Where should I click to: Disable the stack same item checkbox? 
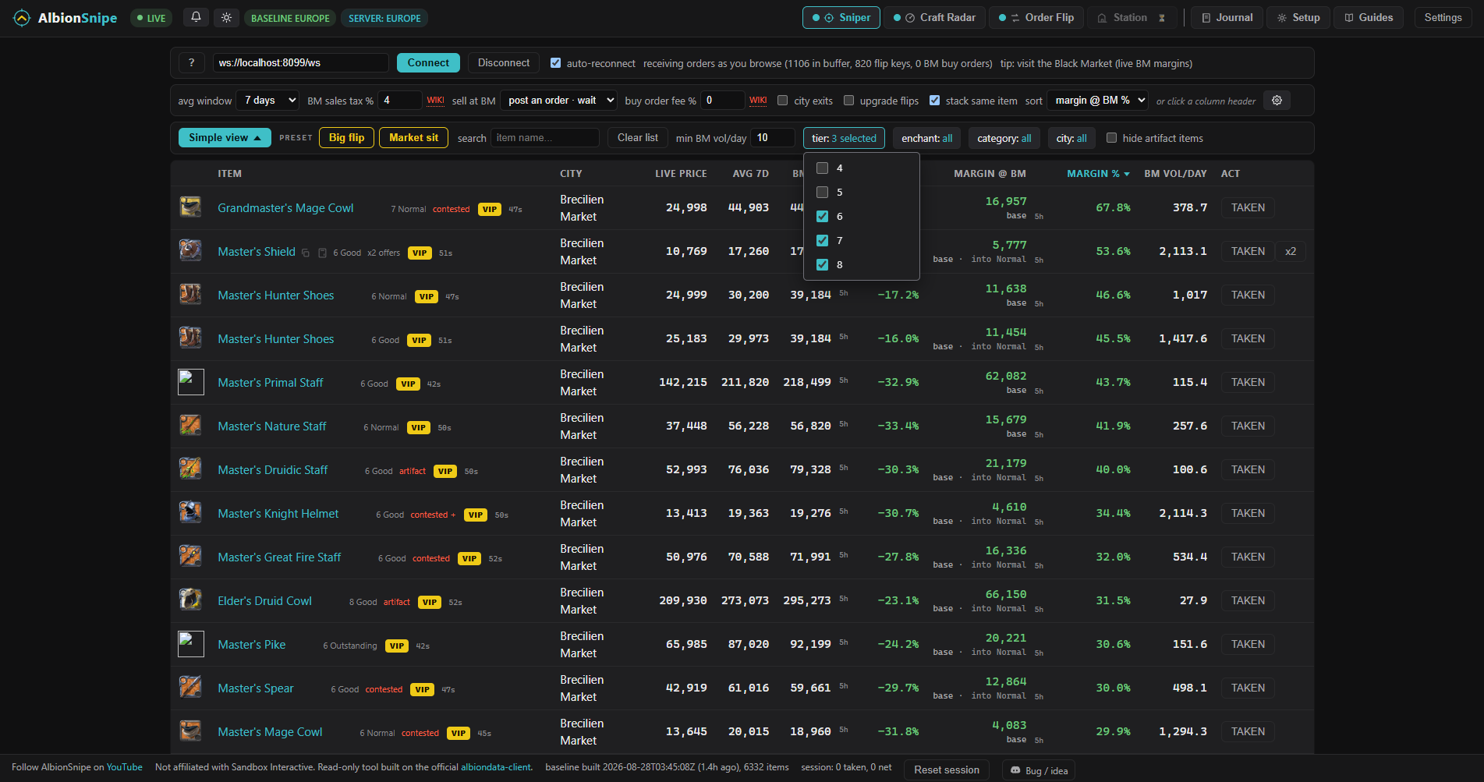point(934,101)
